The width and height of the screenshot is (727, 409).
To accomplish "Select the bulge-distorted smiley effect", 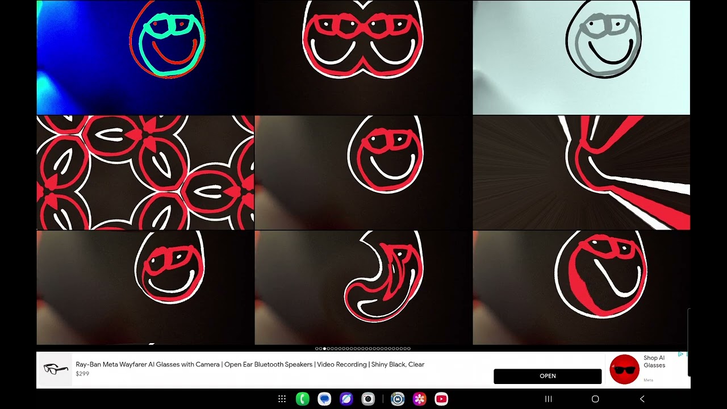I will pos(582,287).
